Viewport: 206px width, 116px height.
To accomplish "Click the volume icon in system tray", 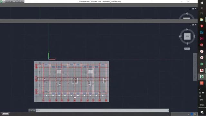I will coord(200,93).
